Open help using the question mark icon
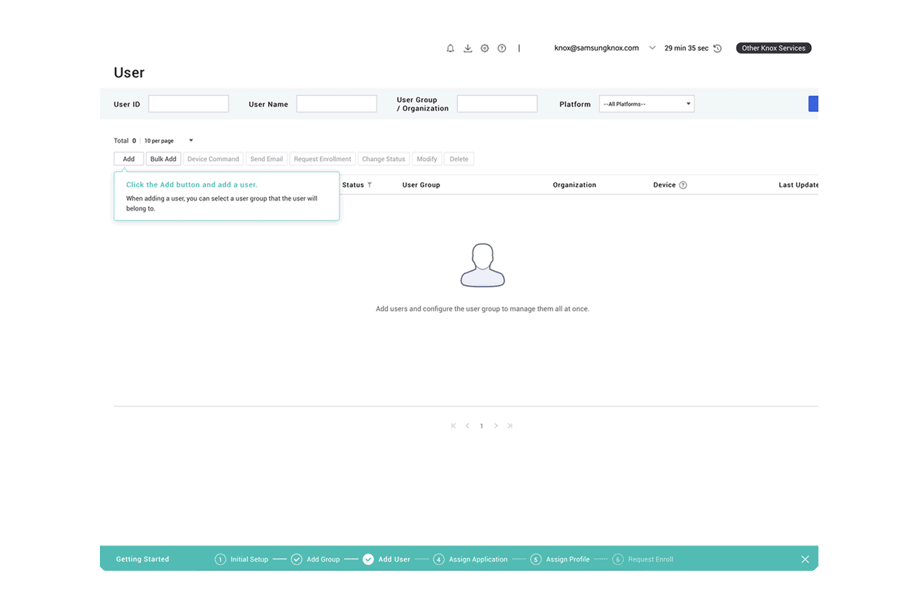The height and width of the screenshot is (613, 919). click(x=501, y=48)
